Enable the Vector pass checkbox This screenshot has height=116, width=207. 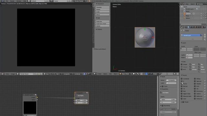point(182,84)
